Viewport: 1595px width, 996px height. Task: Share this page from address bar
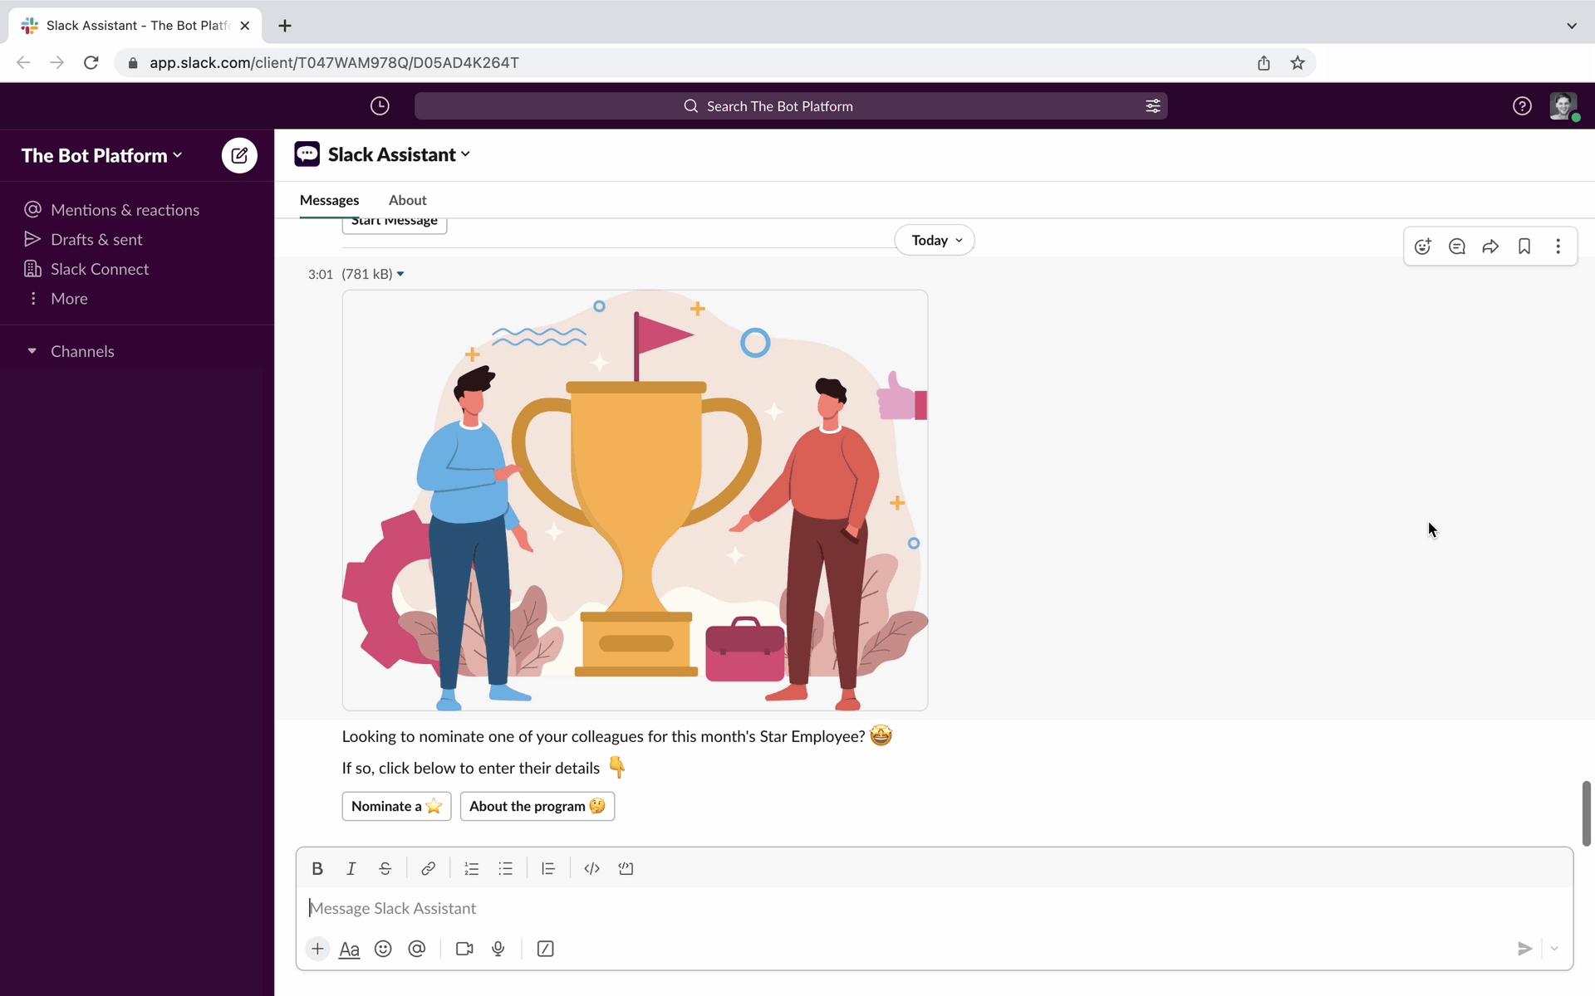pyautogui.click(x=1264, y=63)
